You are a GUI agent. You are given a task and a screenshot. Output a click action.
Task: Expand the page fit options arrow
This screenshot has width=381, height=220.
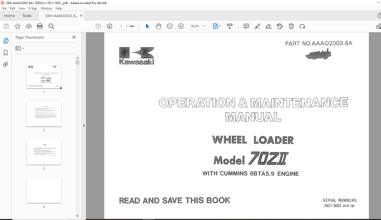pos(220,26)
